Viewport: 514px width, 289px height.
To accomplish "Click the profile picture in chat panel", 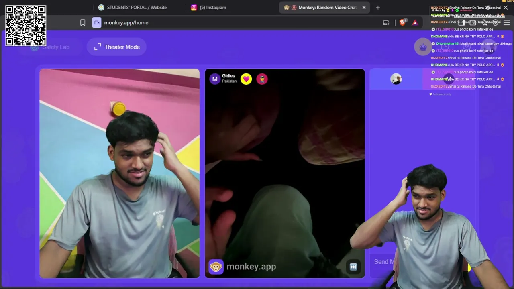I will point(396,79).
